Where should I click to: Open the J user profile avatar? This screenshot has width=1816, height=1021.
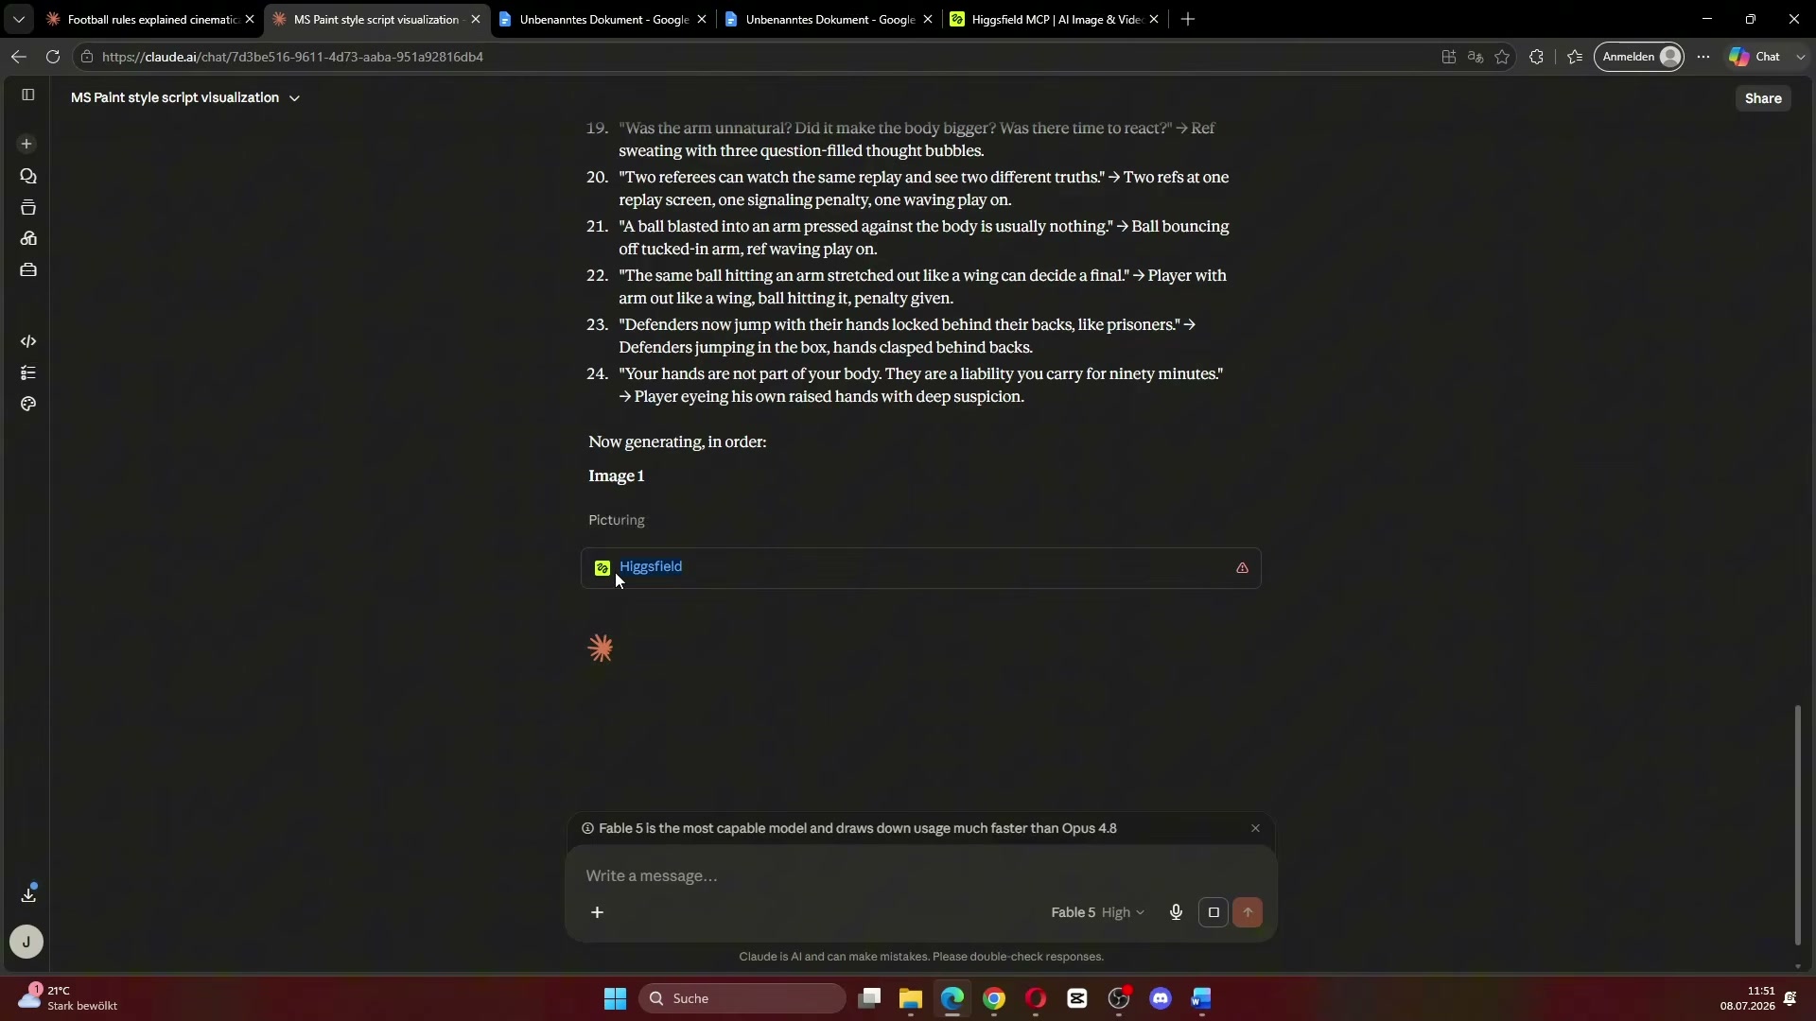[x=26, y=942]
